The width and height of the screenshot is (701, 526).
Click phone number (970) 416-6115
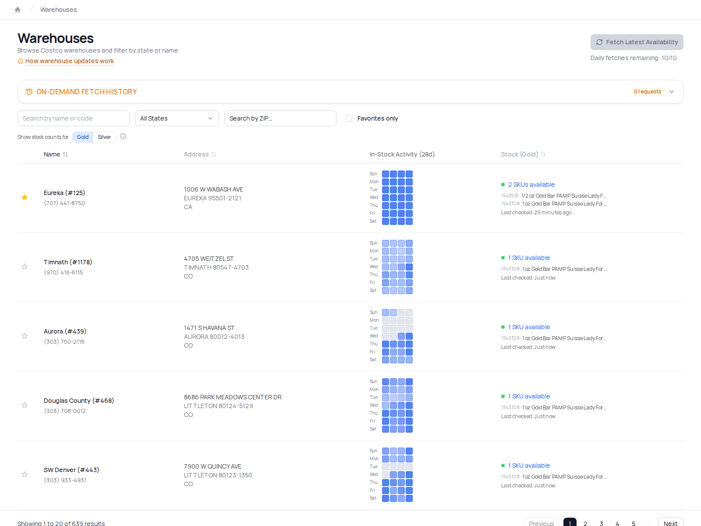(x=64, y=273)
